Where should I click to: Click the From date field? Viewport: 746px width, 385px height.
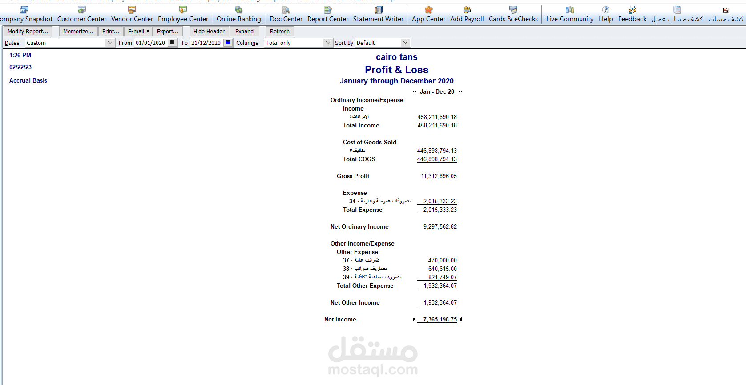[151, 43]
